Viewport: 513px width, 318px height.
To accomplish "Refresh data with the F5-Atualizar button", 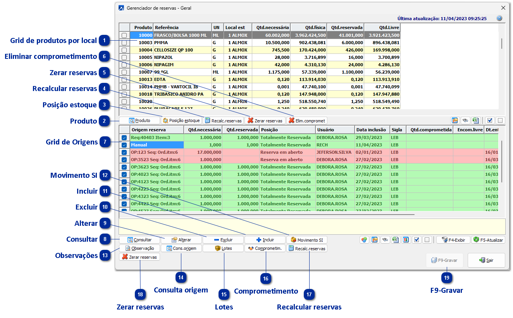I will click(x=488, y=240).
